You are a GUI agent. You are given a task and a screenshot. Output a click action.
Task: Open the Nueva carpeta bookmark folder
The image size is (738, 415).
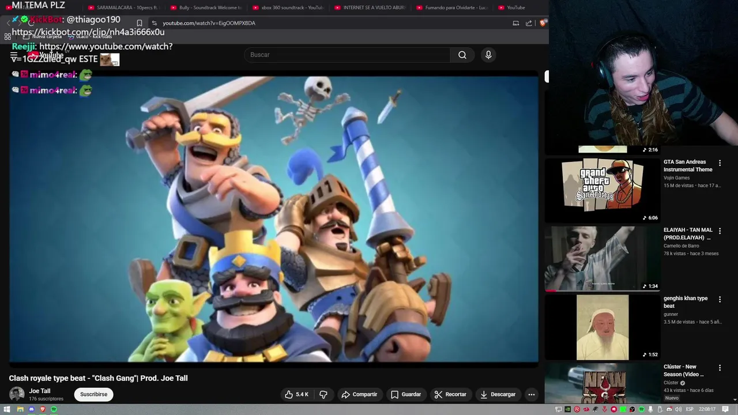pos(42,36)
